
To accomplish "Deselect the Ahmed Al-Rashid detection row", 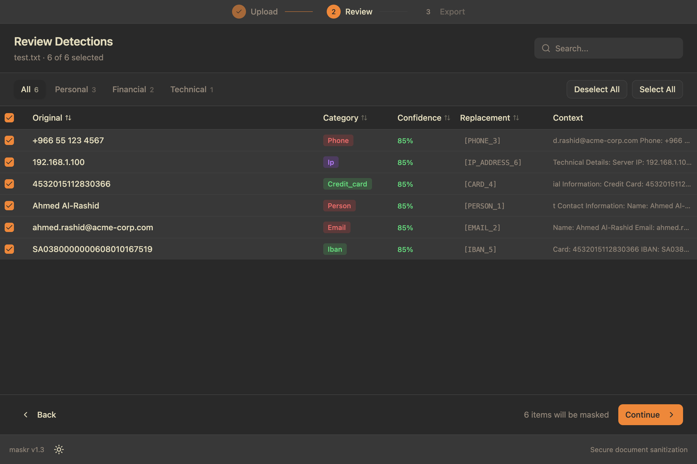I will coord(9,206).
